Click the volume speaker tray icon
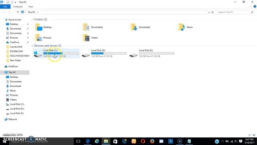Image resolution: width=257 pixels, height=145 pixels. 236,141
